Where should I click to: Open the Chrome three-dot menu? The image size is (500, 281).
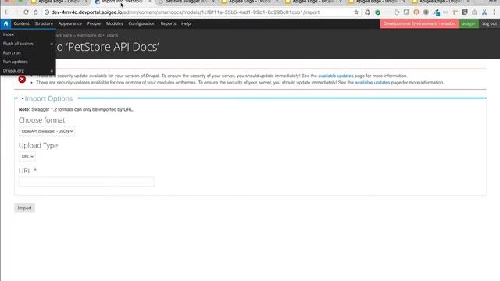495,12
